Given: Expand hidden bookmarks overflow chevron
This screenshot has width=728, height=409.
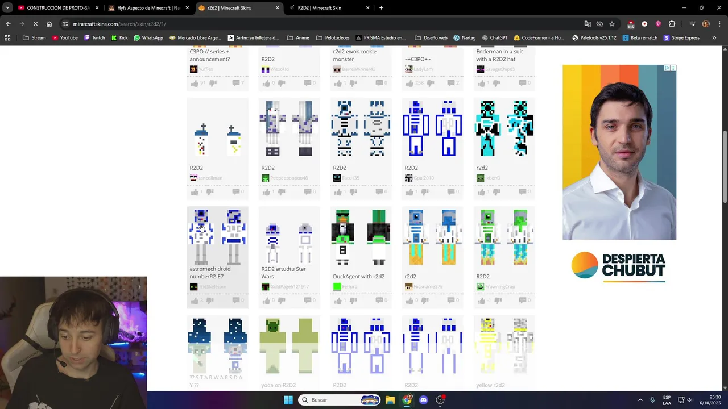Looking at the screenshot, I should pyautogui.click(x=714, y=38).
